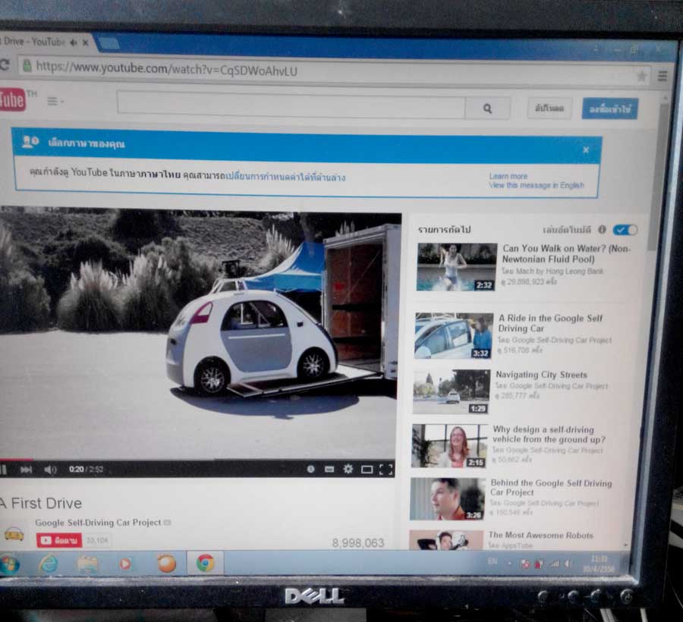Image resolution: width=683 pixels, height=622 pixels.
Task: Click the browser address bar URL
Action: click(x=166, y=68)
